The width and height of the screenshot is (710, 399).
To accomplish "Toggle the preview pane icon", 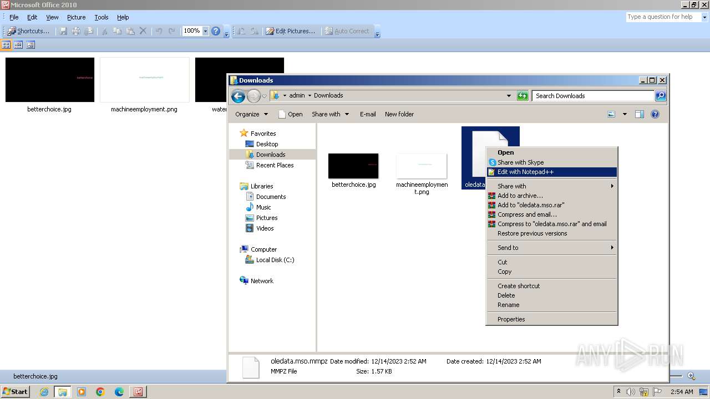I will point(640,114).
